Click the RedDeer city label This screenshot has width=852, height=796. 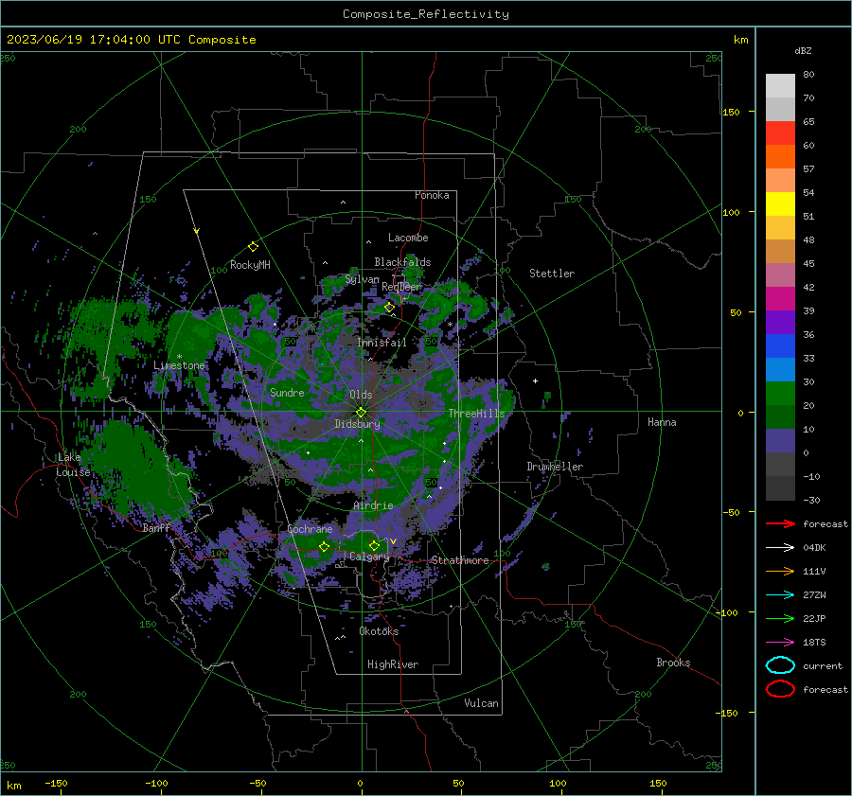click(x=401, y=287)
